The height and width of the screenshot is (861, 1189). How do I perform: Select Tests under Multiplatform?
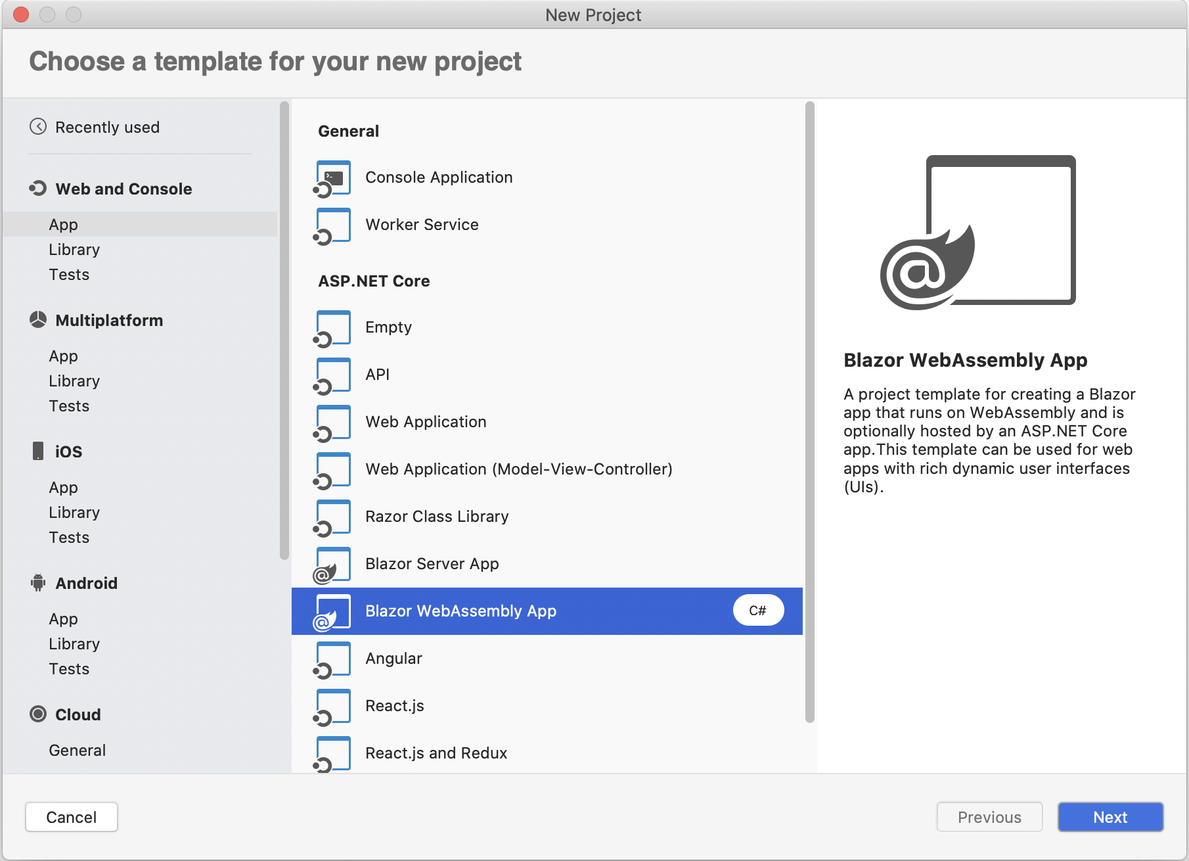(x=69, y=406)
